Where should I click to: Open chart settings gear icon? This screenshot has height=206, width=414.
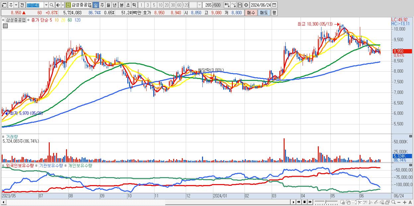(x=246, y=5)
